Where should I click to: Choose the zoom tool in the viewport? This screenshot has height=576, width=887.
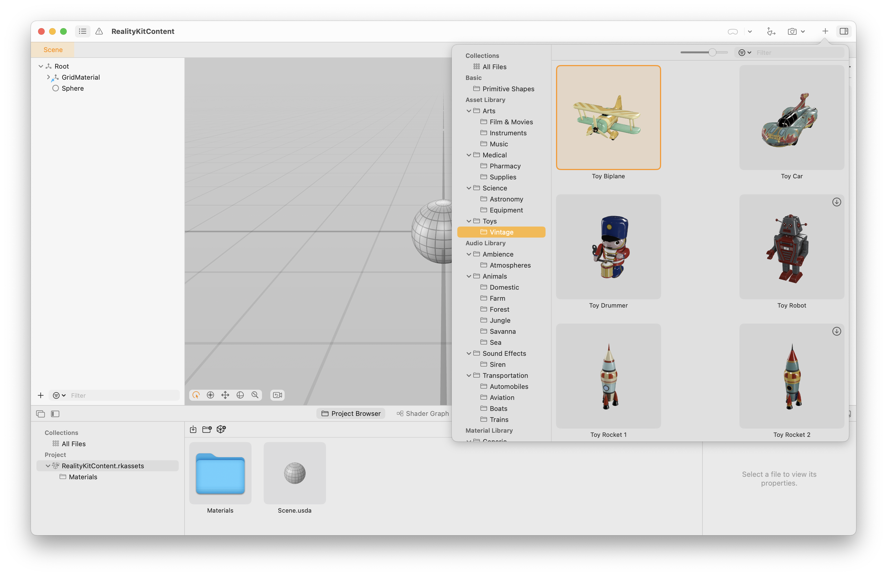(x=255, y=395)
